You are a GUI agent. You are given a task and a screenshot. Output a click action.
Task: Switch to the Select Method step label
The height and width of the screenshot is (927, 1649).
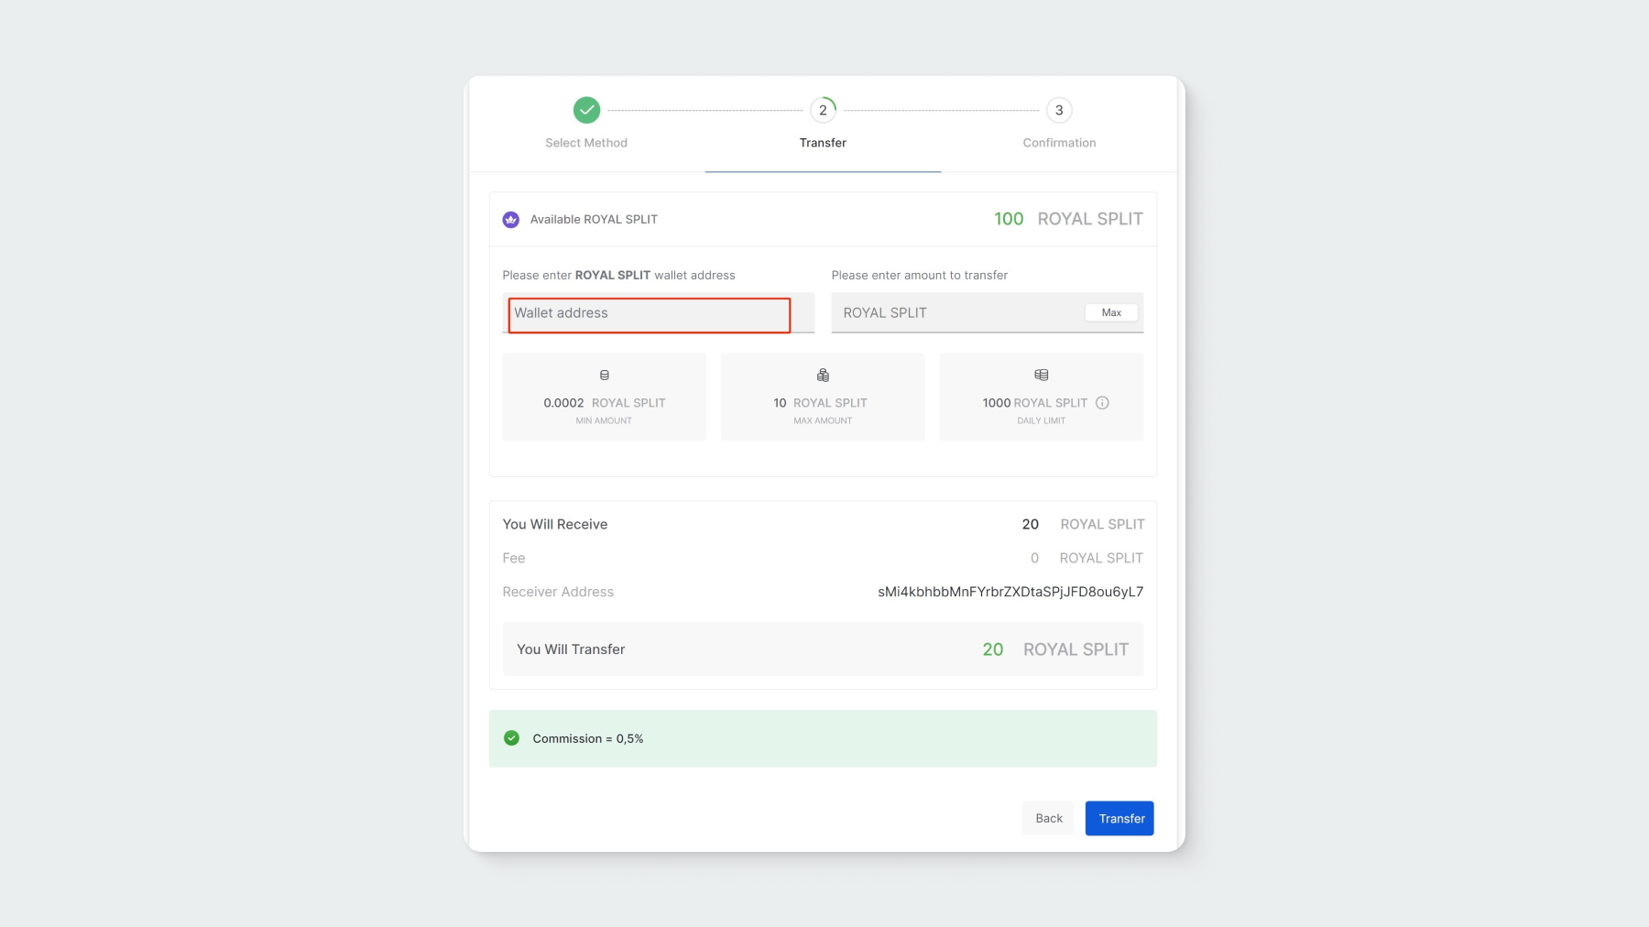(586, 143)
